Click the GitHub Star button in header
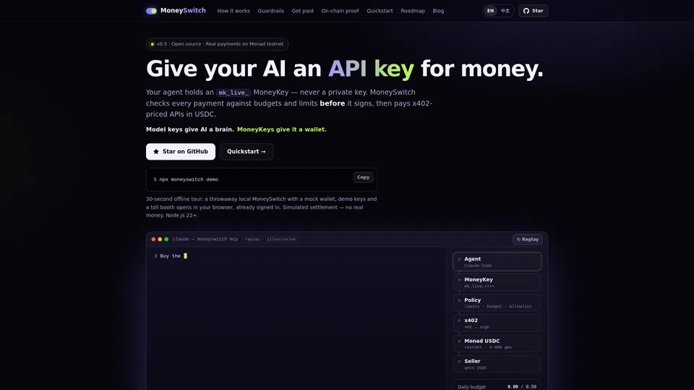Image resolution: width=694 pixels, height=390 pixels. tap(533, 11)
